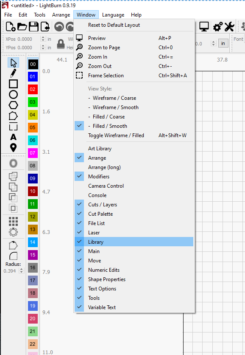Toggle the Cuts / Layers panel
The height and width of the screenshot is (355, 245).
[134, 204]
